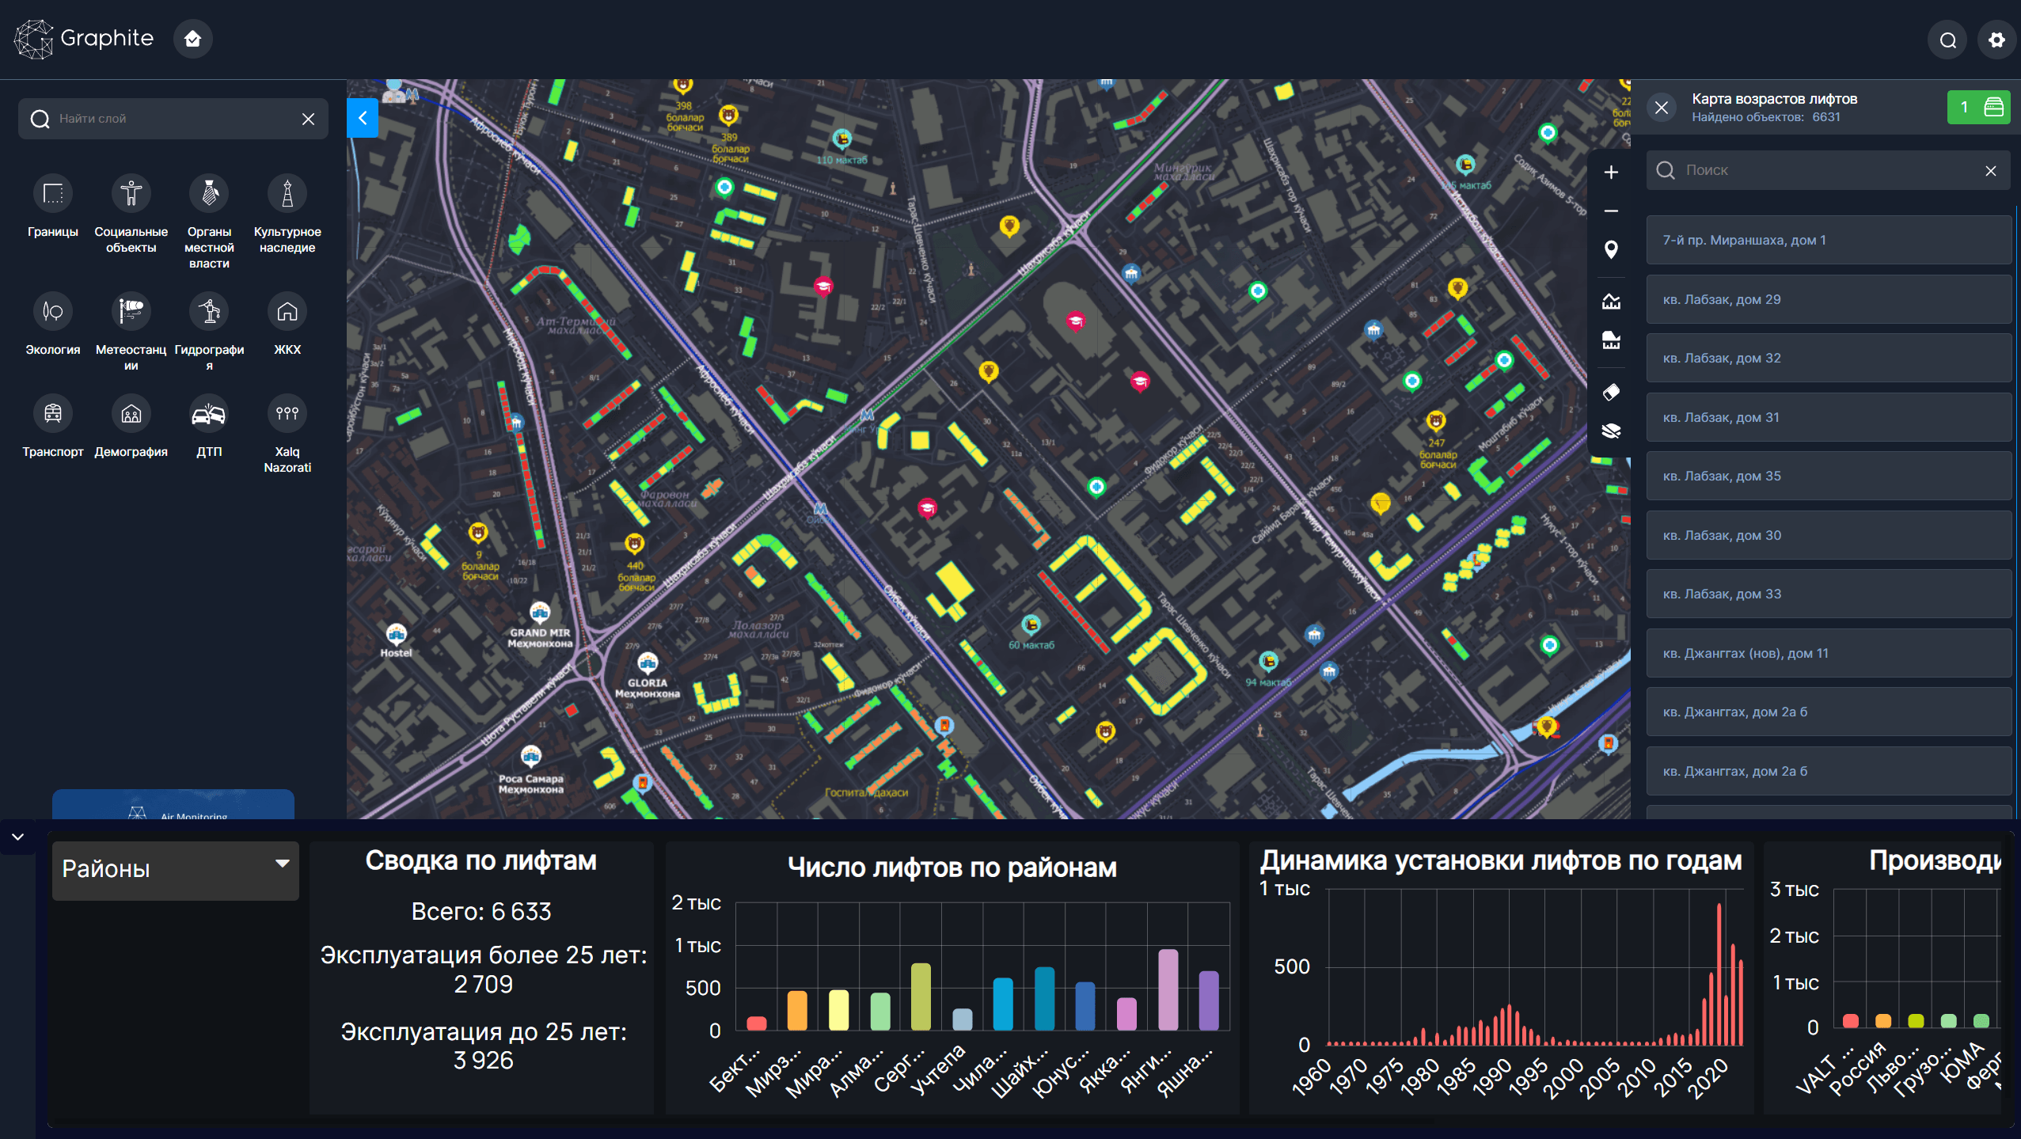Open the Районы dropdown
Image resolution: width=2021 pixels, height=1139 pixels.
click(x=175, y=869)
